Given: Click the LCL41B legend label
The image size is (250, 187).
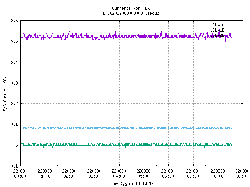Looking at the screenshot, I should [217, 30].
